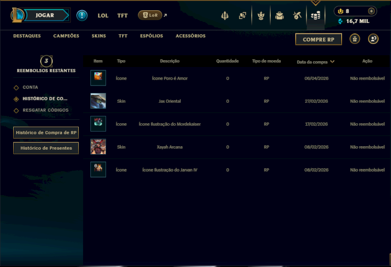
Task: Click the Mordekaiser icon thumbnail
Action: click(x=98, y=124)
